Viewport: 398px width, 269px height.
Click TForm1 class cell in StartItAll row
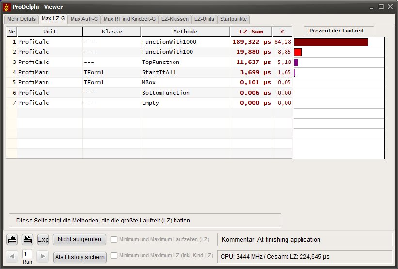coord(111,72)
